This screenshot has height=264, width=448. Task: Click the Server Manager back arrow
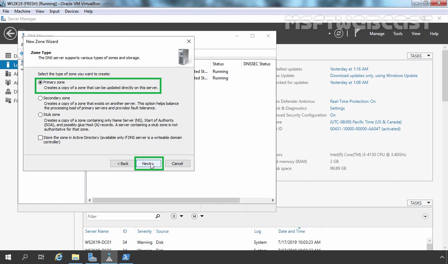tap(10, 33)
